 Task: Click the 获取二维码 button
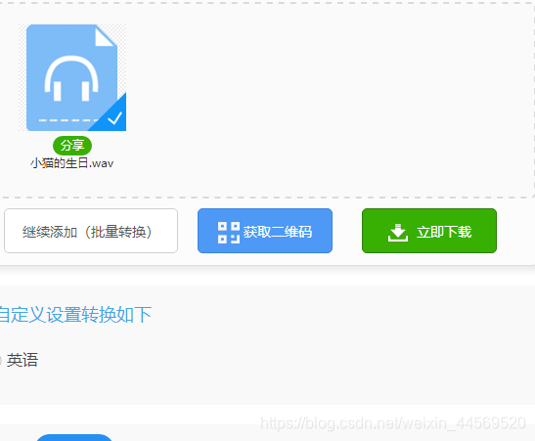pos(265,231)
